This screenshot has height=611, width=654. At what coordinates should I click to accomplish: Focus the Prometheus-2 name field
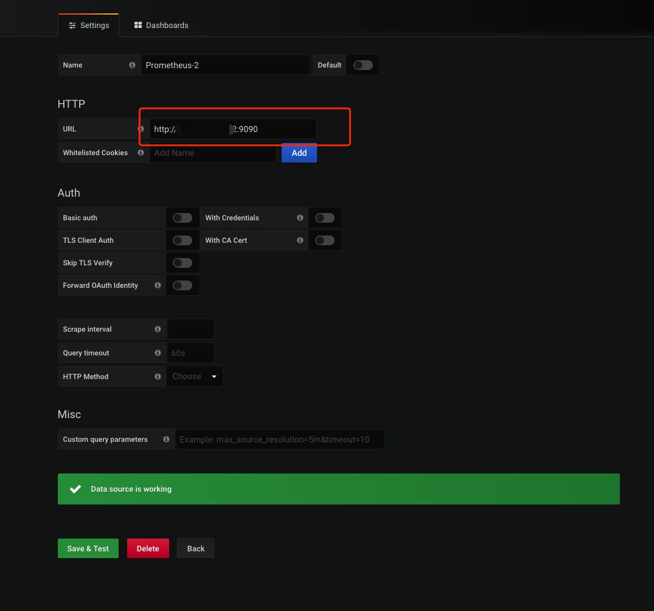[225, 65]
